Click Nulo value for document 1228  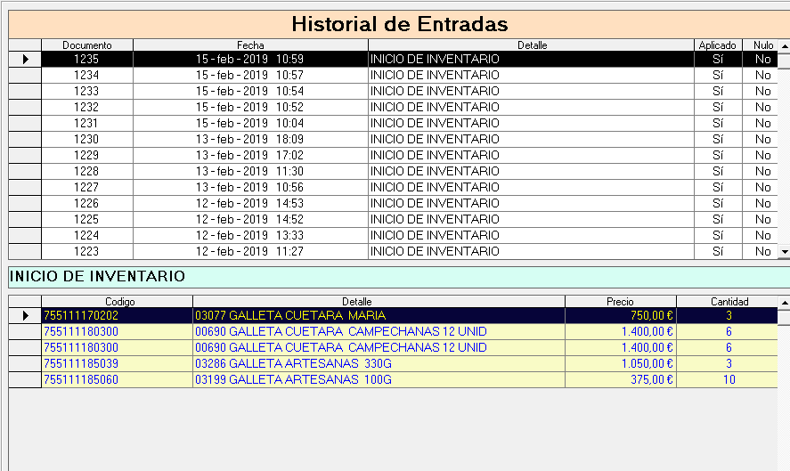pyautogui.click(x=762, y=171)
